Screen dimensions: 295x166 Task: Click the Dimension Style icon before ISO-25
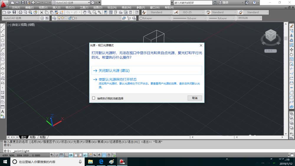tap(176, 12)
